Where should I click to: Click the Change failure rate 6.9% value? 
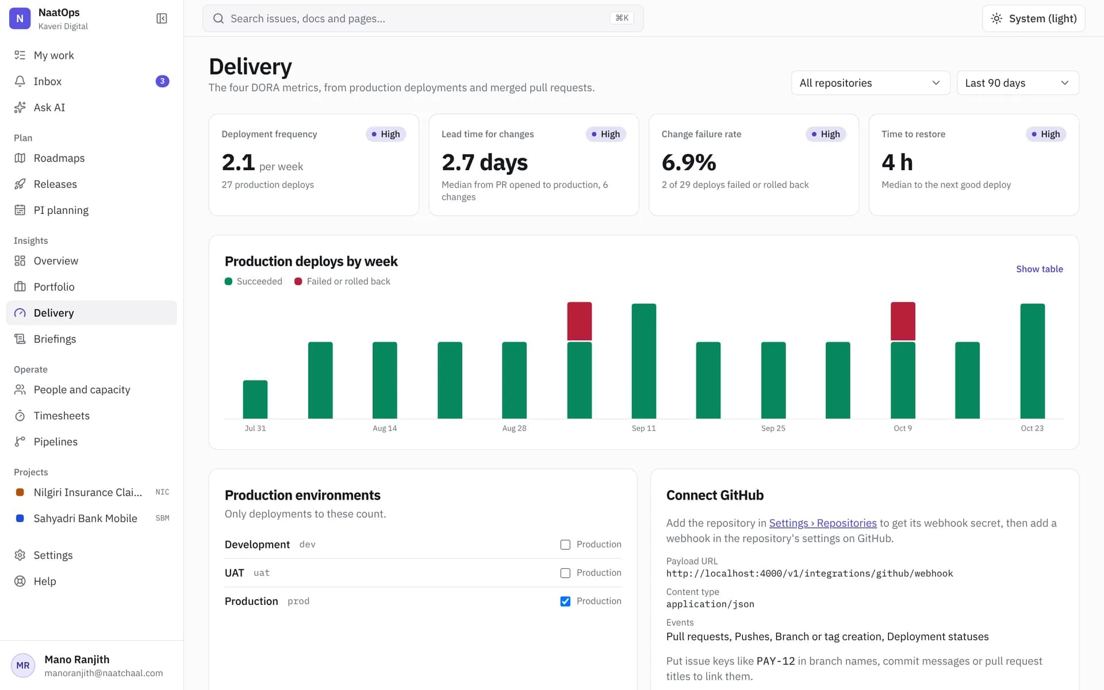[x=689, y=162]
